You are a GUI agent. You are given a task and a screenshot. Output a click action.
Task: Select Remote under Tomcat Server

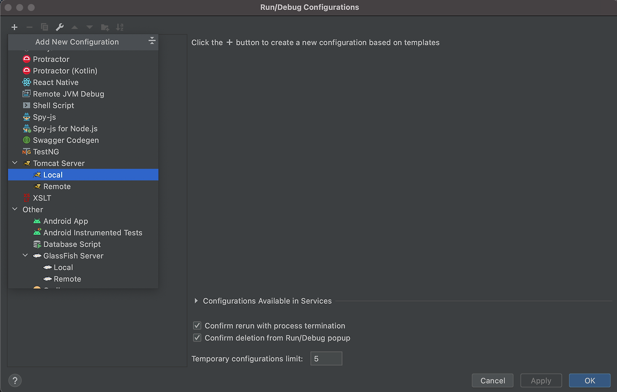(x=83, y=186)
